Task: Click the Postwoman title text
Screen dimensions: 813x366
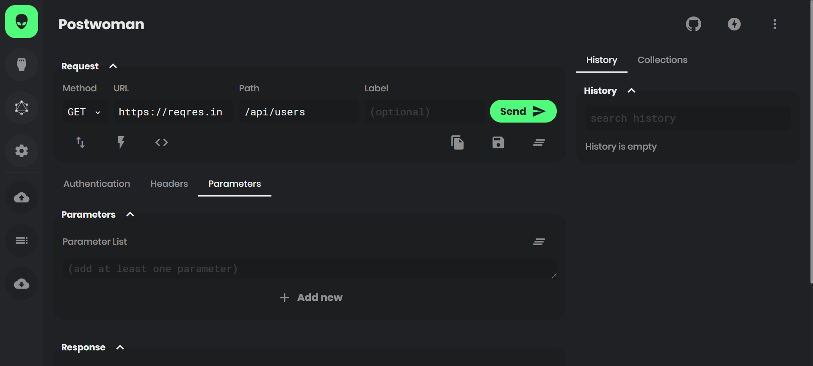Action: click(101, 24)
